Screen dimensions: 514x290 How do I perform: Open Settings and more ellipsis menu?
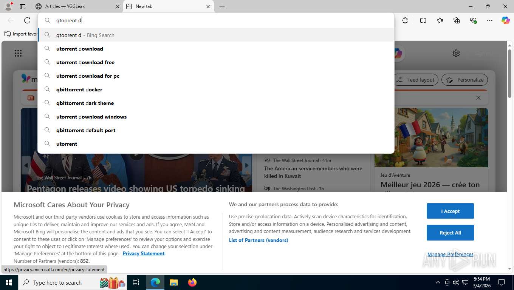490,20
